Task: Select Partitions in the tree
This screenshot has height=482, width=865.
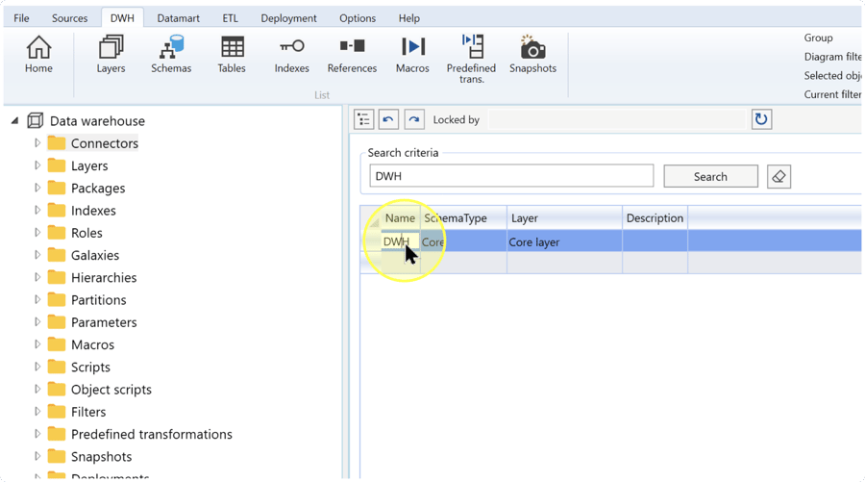Action: 98,300
